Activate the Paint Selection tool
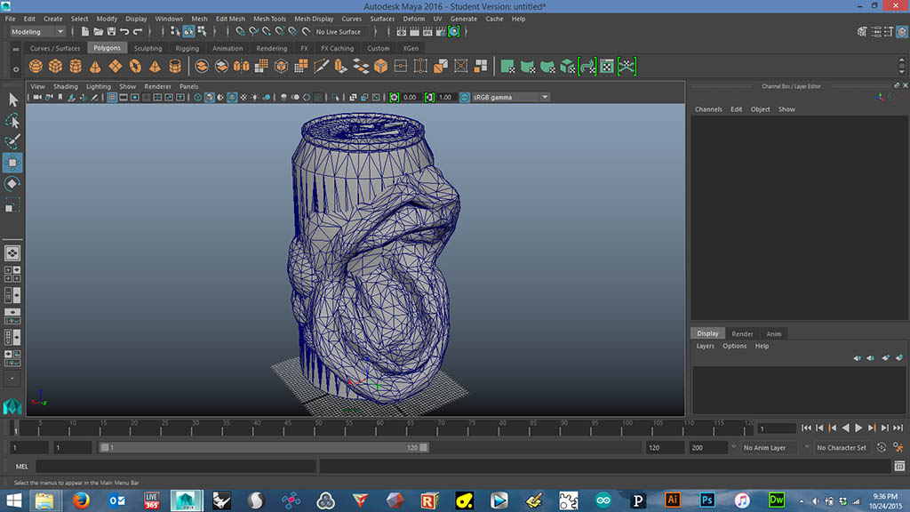 12,141
